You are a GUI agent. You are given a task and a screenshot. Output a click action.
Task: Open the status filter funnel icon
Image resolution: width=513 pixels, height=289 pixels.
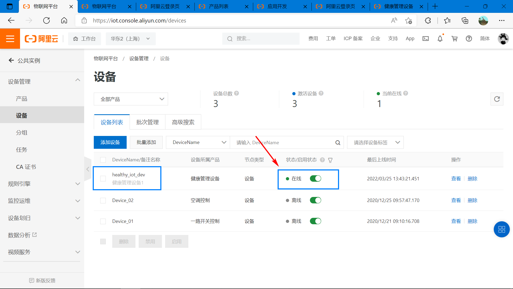tap(330, 160)
